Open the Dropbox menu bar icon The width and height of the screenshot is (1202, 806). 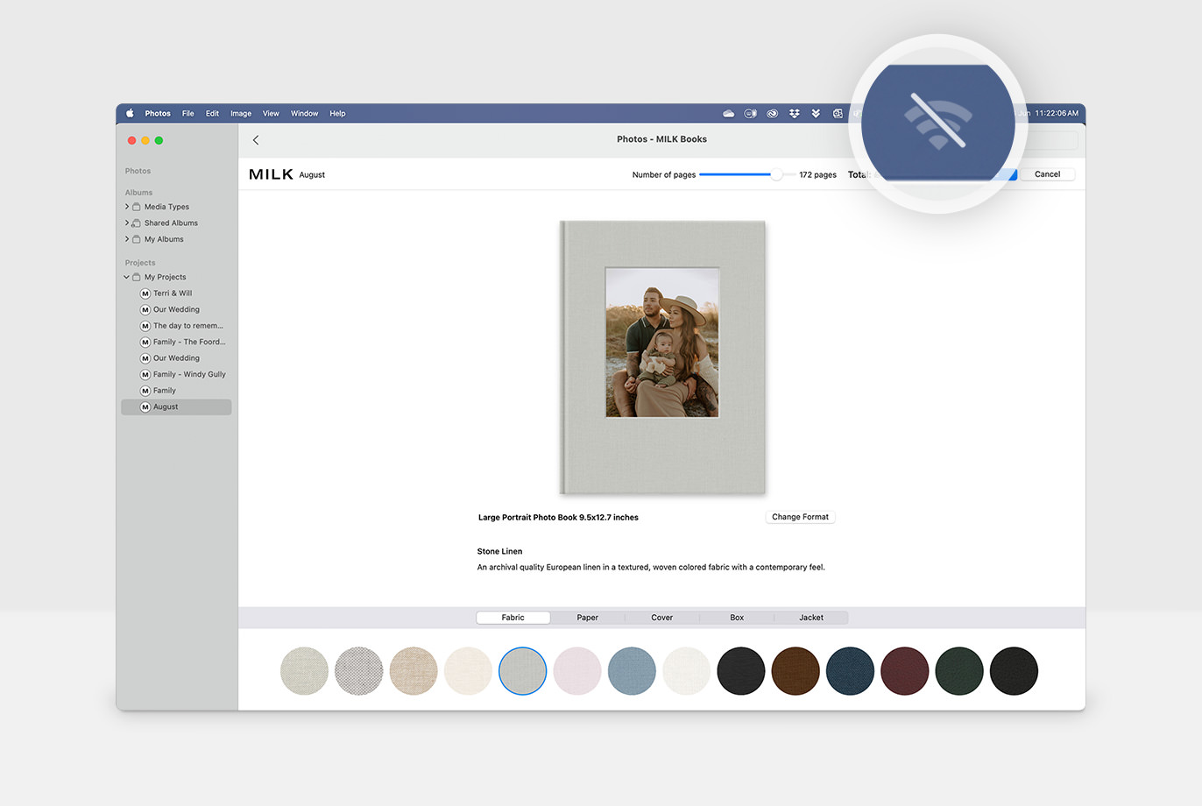[x=795, y=113]
